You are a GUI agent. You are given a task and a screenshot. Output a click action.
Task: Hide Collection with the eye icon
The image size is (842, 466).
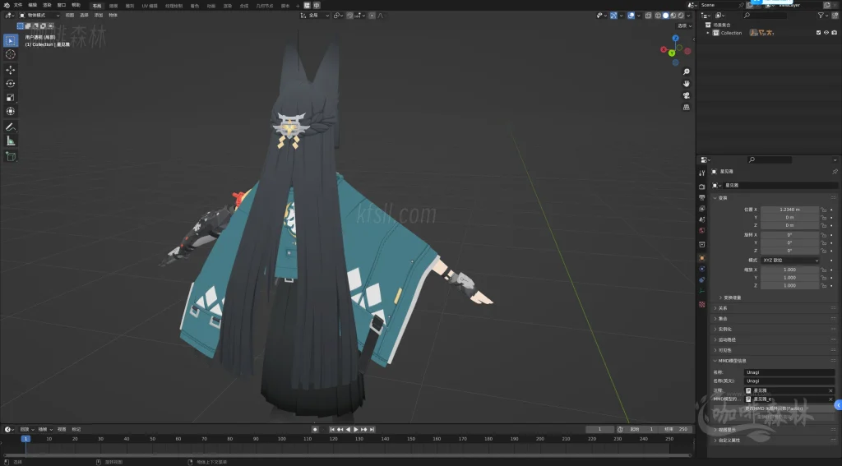(x=826, y=33)
